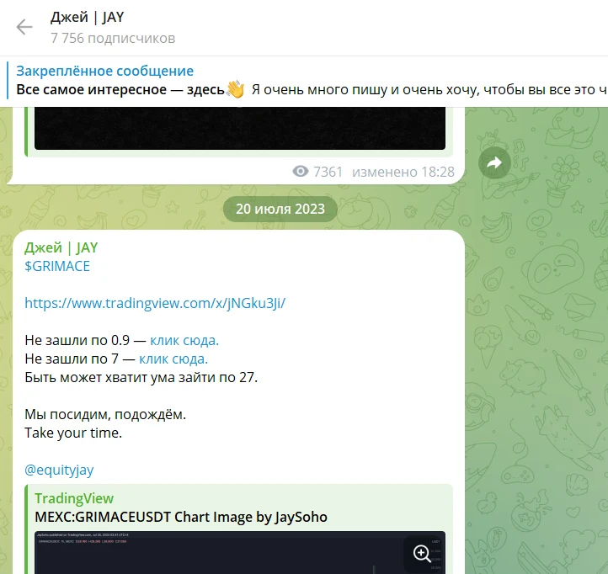Screen dimensions: 608x574
Task: Click the TradingView preview site name
Action: point(74,498)
